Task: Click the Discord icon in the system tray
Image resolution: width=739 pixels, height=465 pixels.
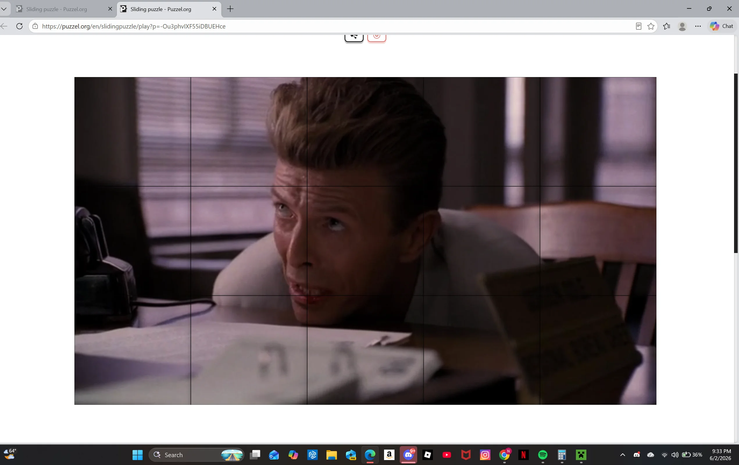Action: [x=637, y=455]
